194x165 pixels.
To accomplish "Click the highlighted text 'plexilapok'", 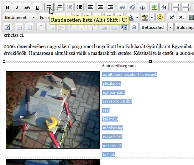I will 111,83.
